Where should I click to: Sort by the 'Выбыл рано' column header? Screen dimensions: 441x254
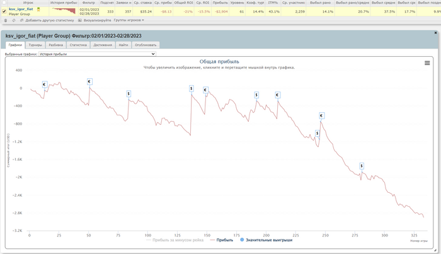(320, 3)
